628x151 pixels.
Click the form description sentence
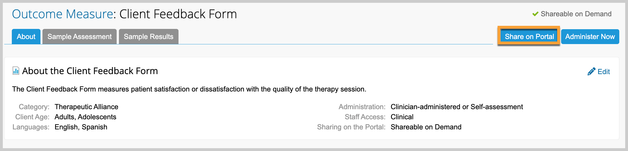tap(189, 89)
